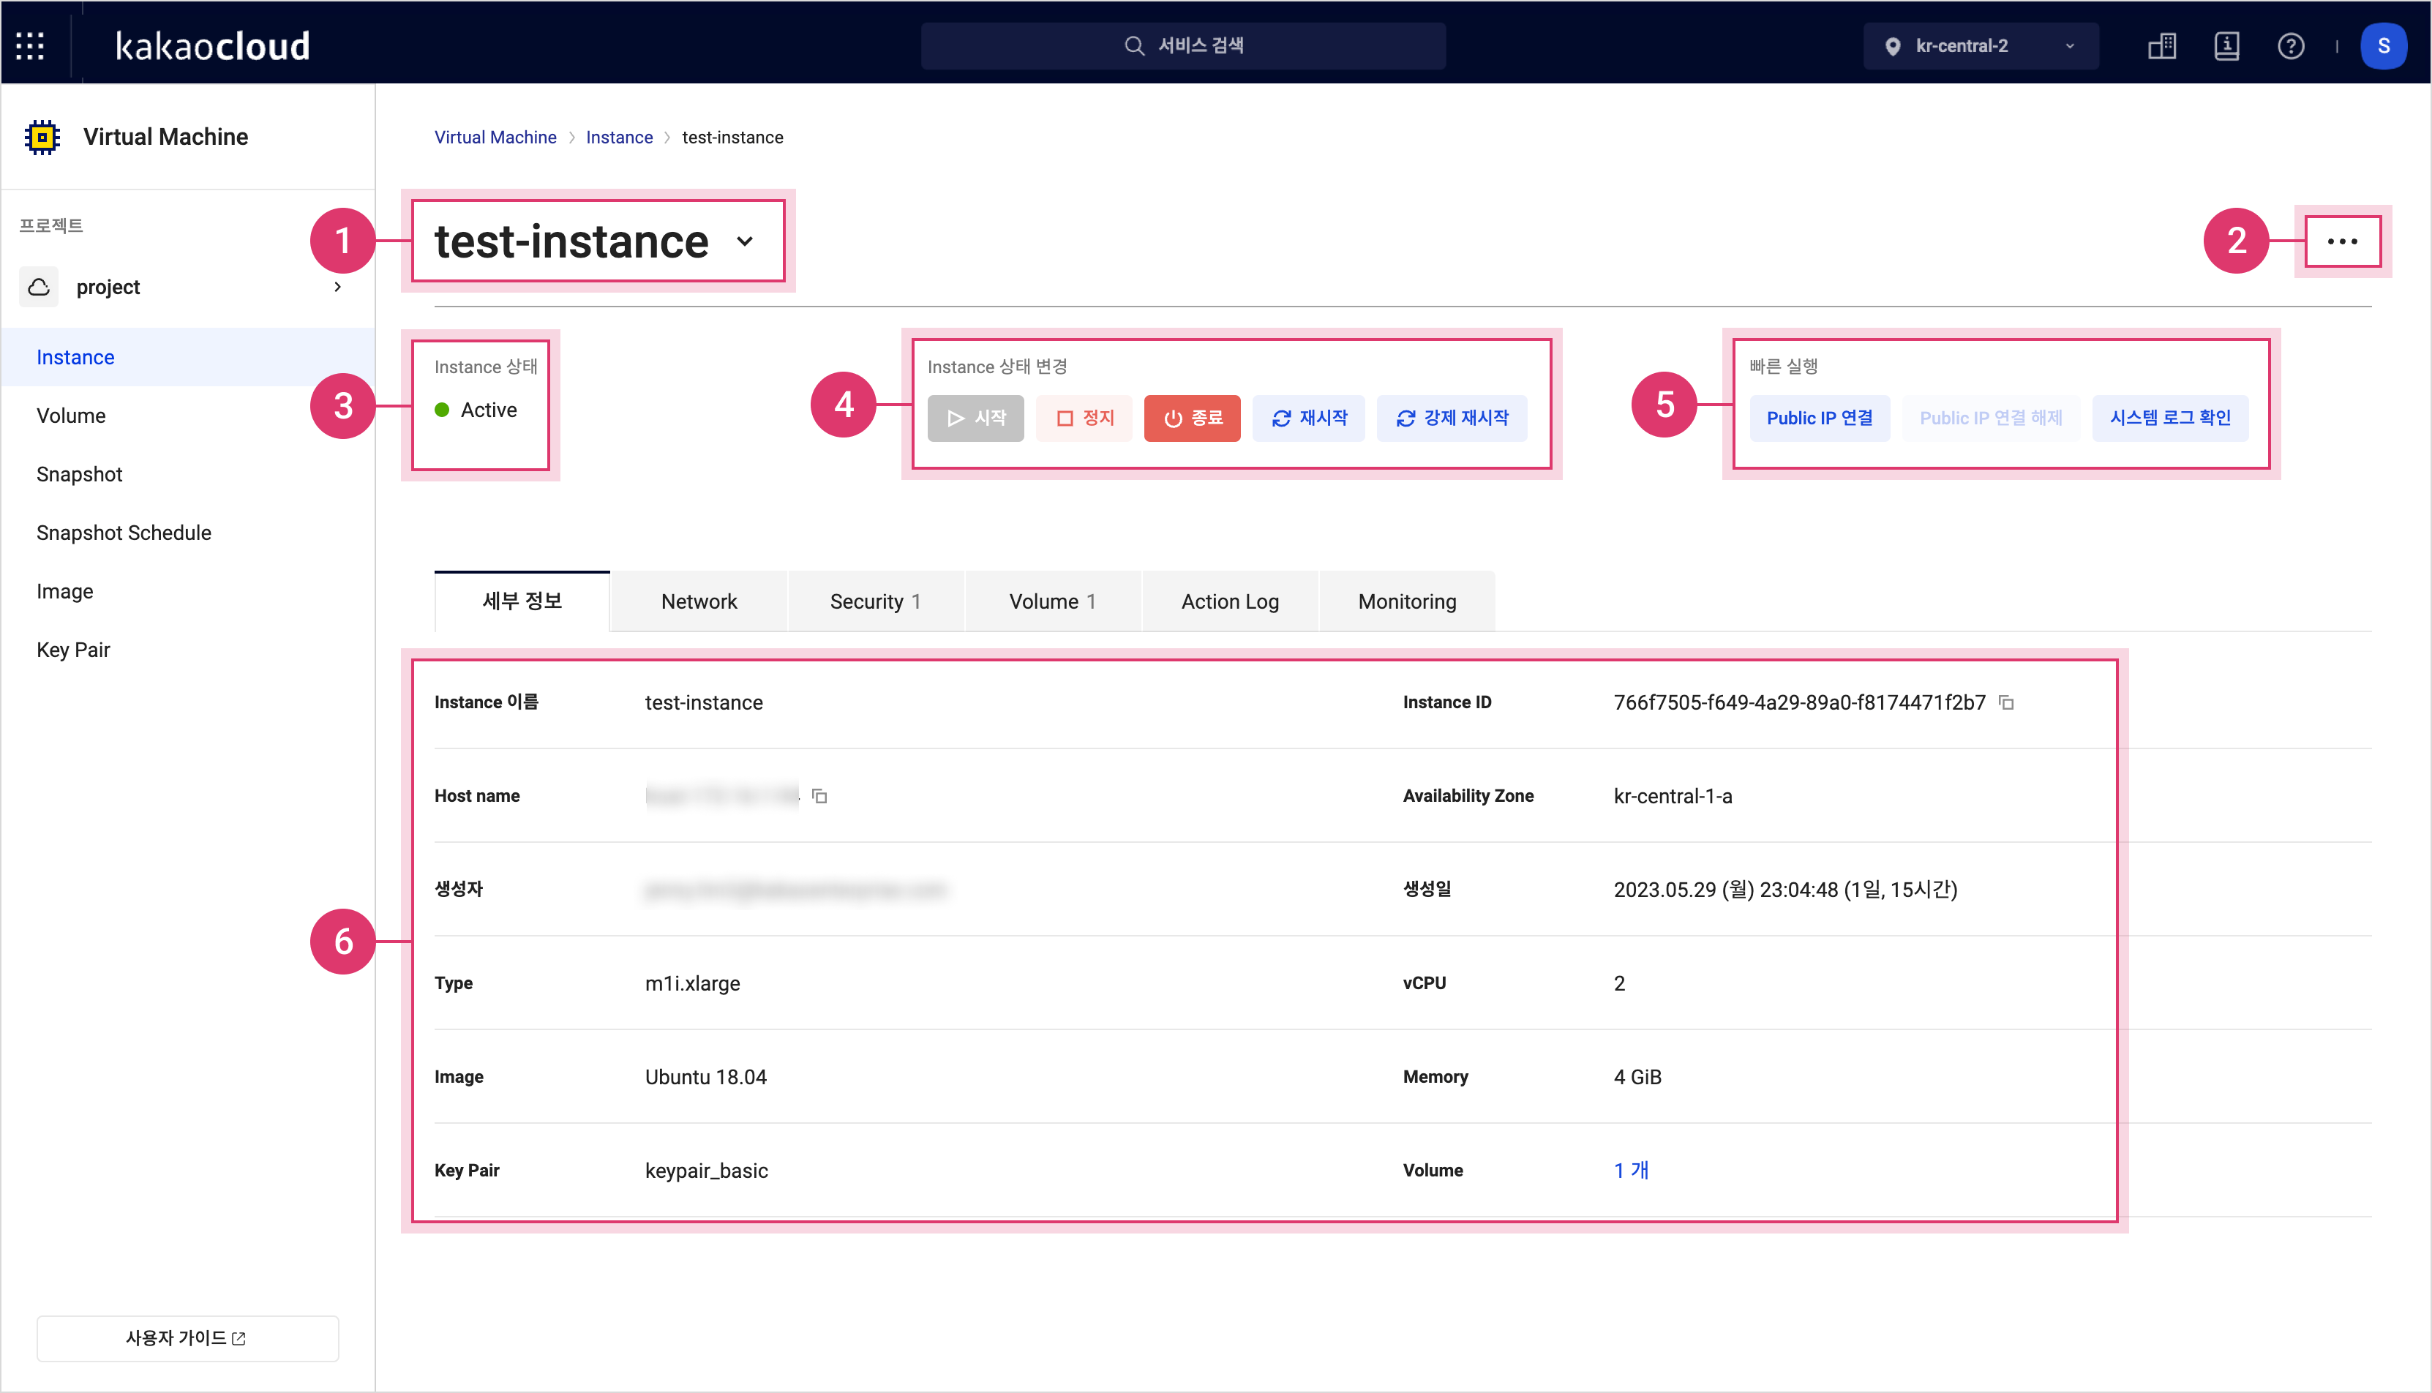This screenshot has width=2432, height=1393.
Task: Click the 강제 재시작 force restart button
Action: tap(1452, 418)
